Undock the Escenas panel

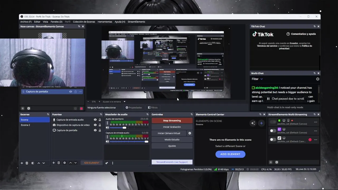click(x=48, y=115)
